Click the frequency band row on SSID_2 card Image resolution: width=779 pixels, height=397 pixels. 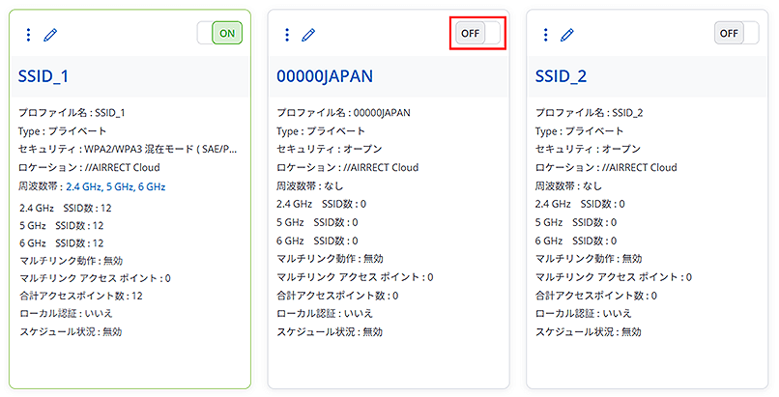(x=568, y=185)
